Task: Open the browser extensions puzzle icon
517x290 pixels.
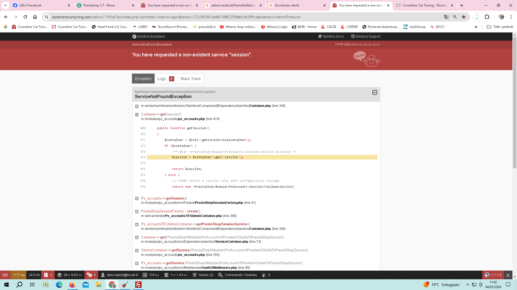Action: (487, 17)
